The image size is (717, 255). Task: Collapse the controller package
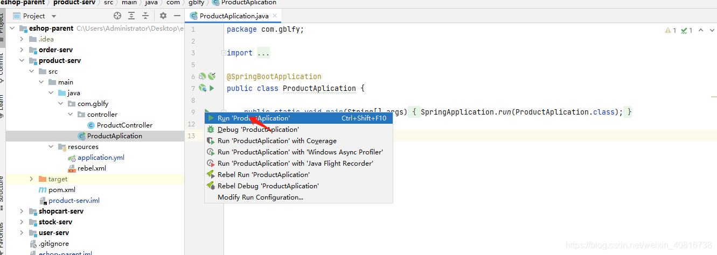[70, 115]
